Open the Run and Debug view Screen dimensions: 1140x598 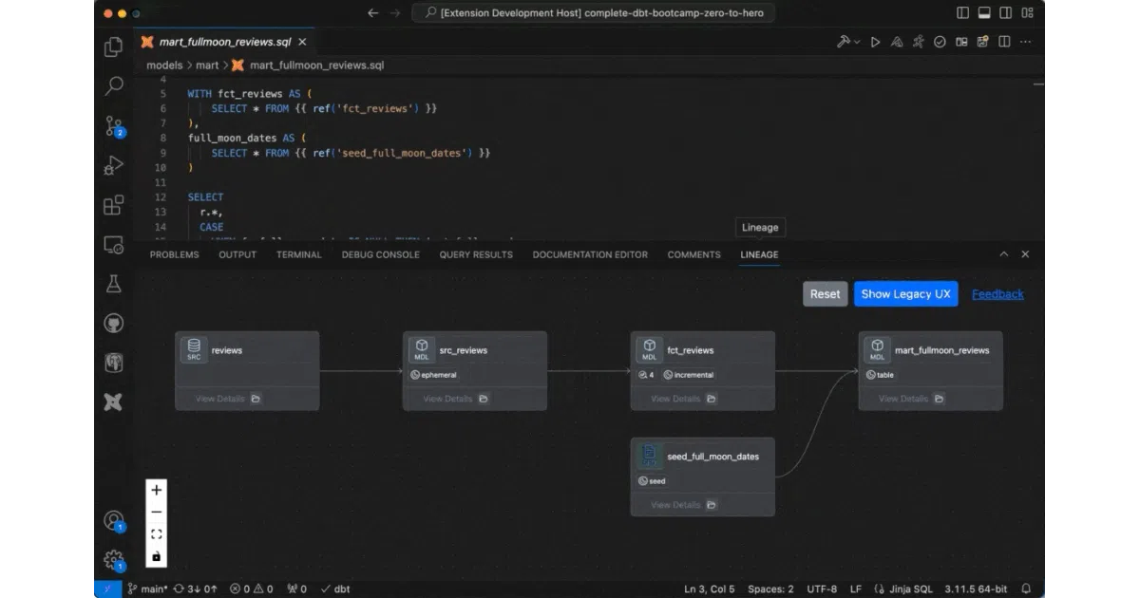tap(114, 165)
